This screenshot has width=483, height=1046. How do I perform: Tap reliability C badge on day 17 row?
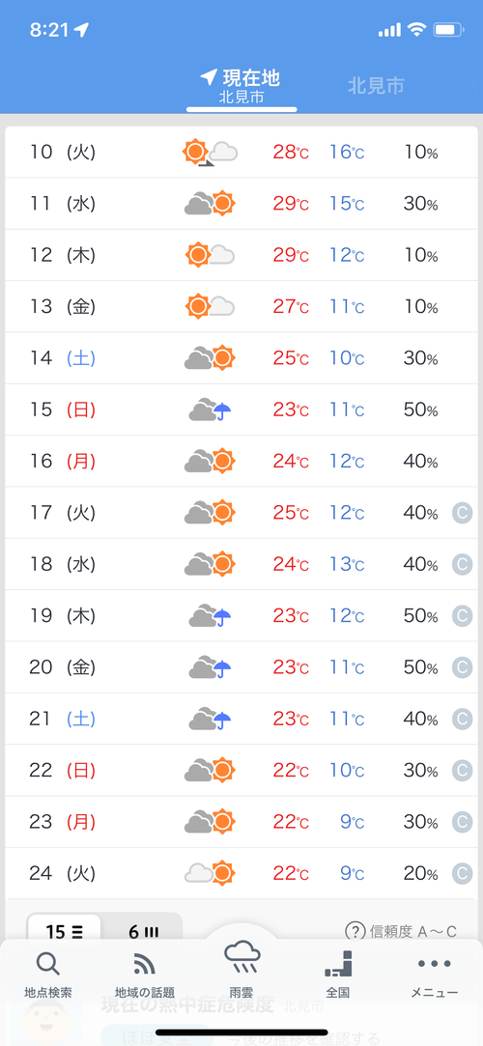point(462,513)
